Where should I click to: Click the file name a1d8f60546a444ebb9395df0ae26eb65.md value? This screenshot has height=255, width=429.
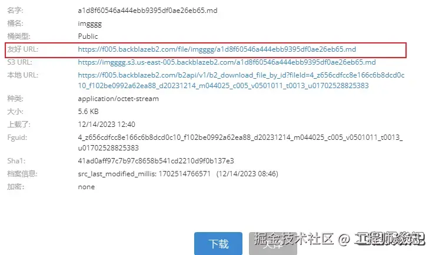coord(148,11)
